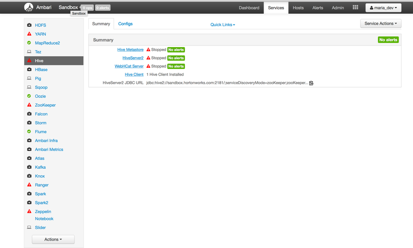Open the HiveServer2 component link
This screenshot has height=248, width=413.
[x=133, y=57]
